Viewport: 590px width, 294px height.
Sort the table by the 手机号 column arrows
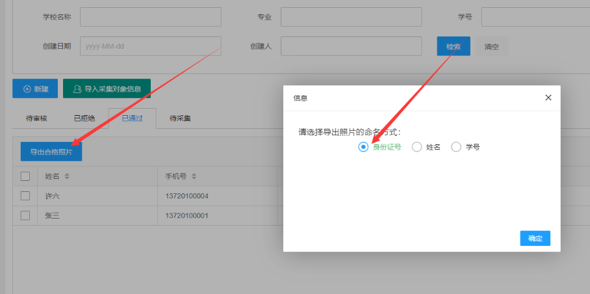click(194, 176)
